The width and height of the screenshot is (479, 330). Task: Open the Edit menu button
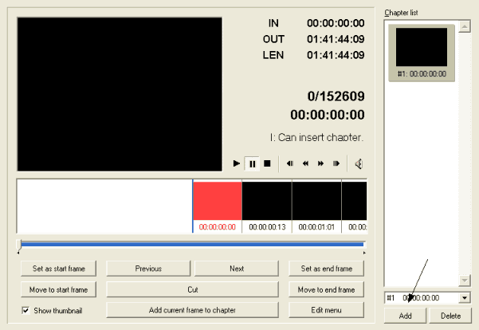[326, 310]
